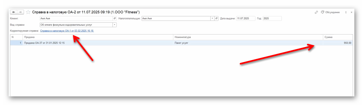Click the Год field showing 2025
This screenshot has width=363, height=105.
coord(272,18)
